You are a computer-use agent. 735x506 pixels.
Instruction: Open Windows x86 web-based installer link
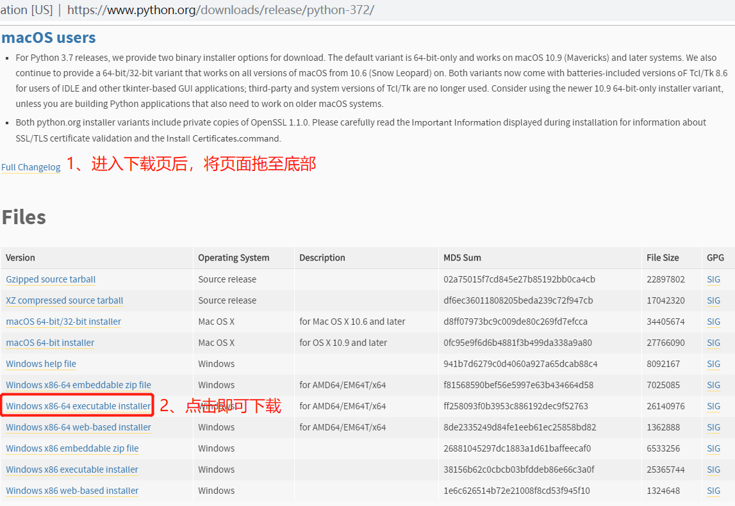click(72, 491)
